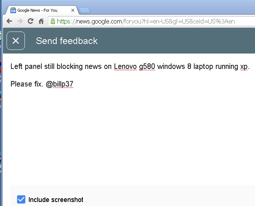
Task: Close the Send feedback dialog with X
Action: point(16,41)
